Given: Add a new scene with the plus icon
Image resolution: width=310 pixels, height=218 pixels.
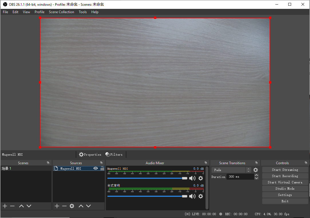Looking at the screenshot, I should tap(5, 206).
